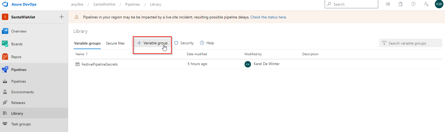Open the Help button in toolbar
The width and height of the screenshot is (445, 132).
[207, 43]
